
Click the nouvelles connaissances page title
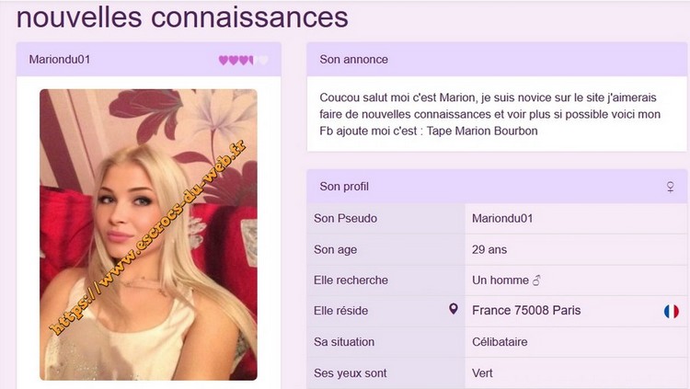(x=182, y=17)
